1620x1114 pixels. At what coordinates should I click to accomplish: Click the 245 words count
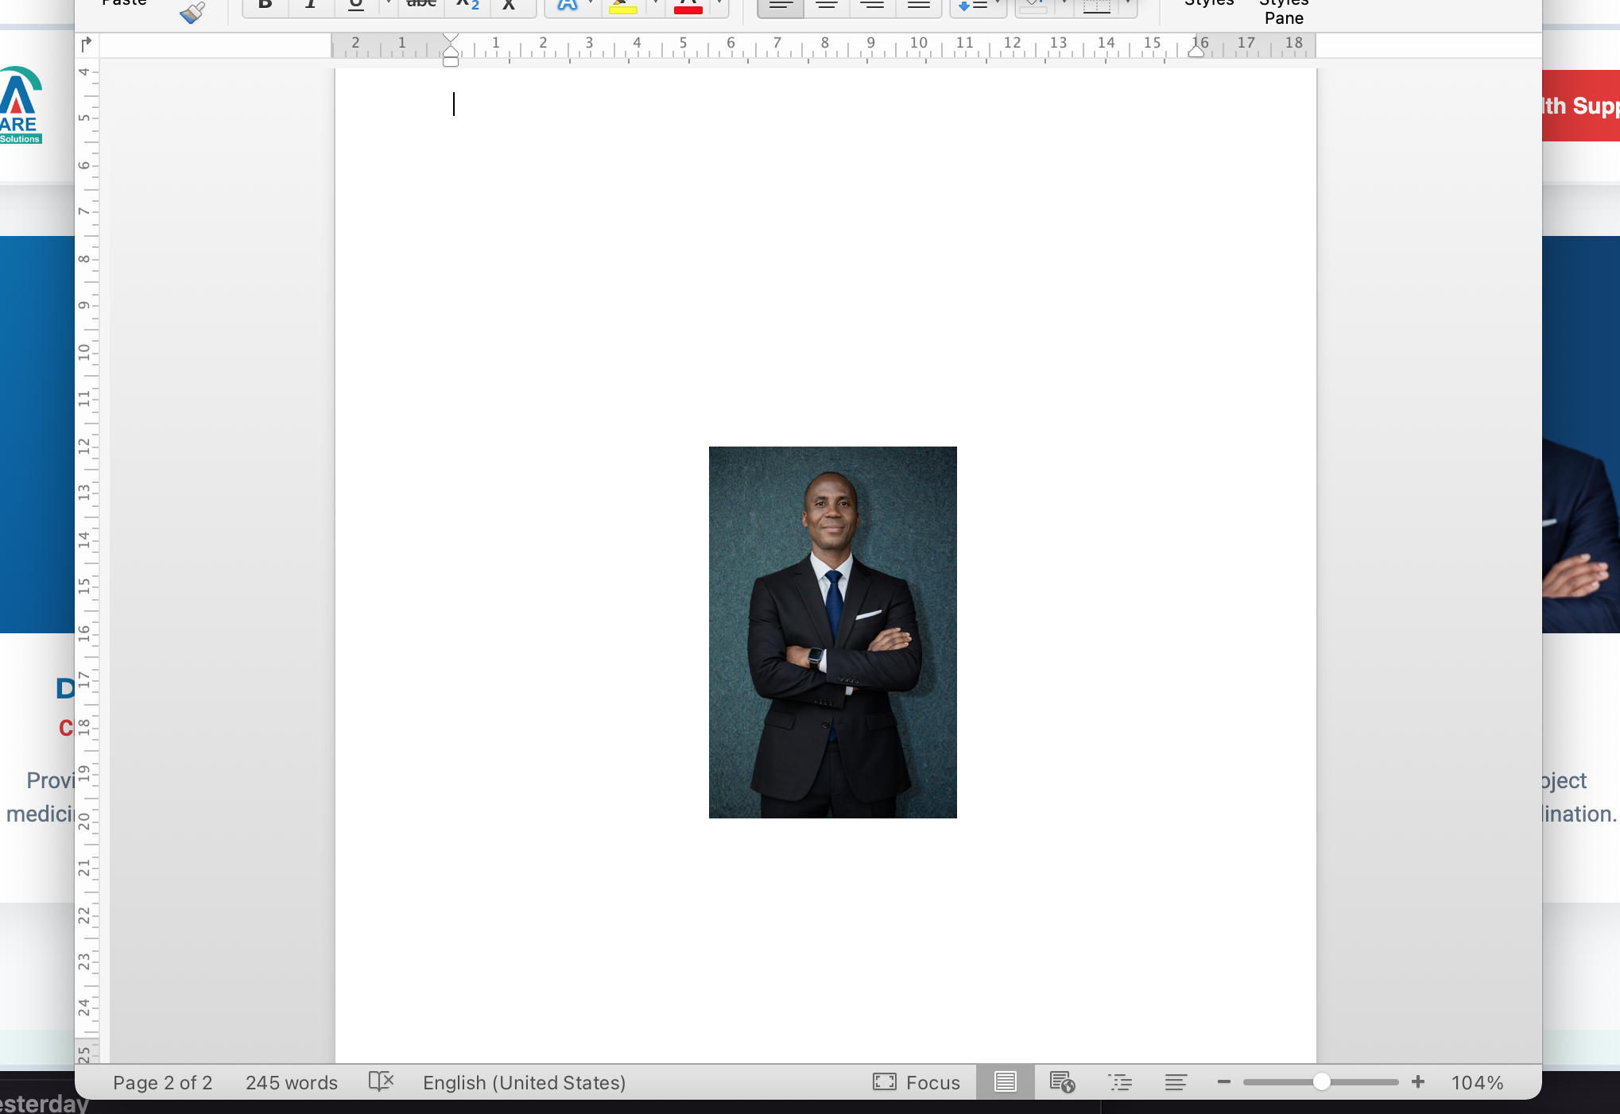pos(291,1082)
